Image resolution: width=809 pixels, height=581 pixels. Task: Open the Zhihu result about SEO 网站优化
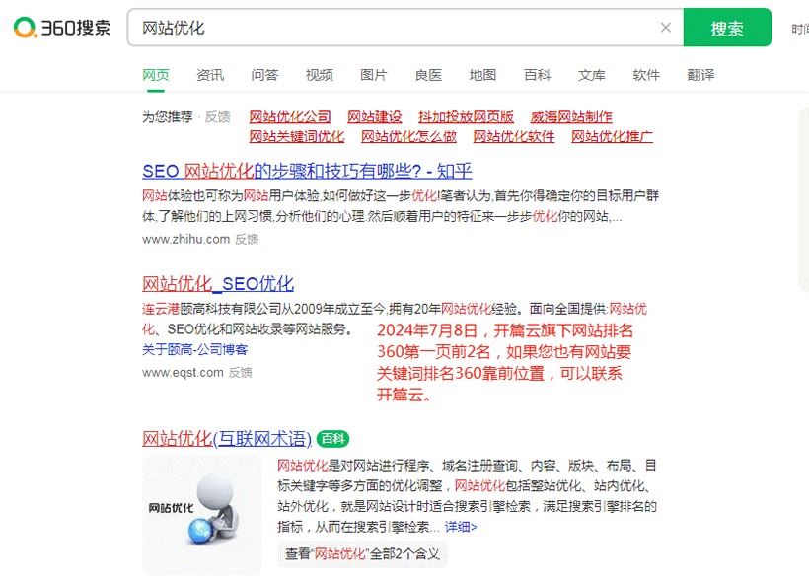[307, 170]
